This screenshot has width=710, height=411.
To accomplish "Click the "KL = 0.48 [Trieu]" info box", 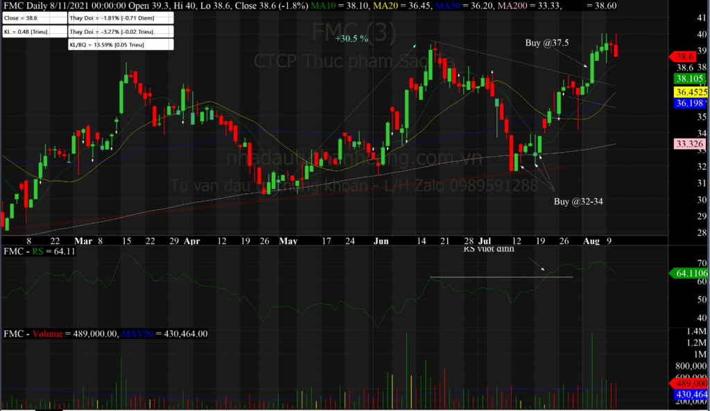I will pyautogui.click(x=34, y=32).
